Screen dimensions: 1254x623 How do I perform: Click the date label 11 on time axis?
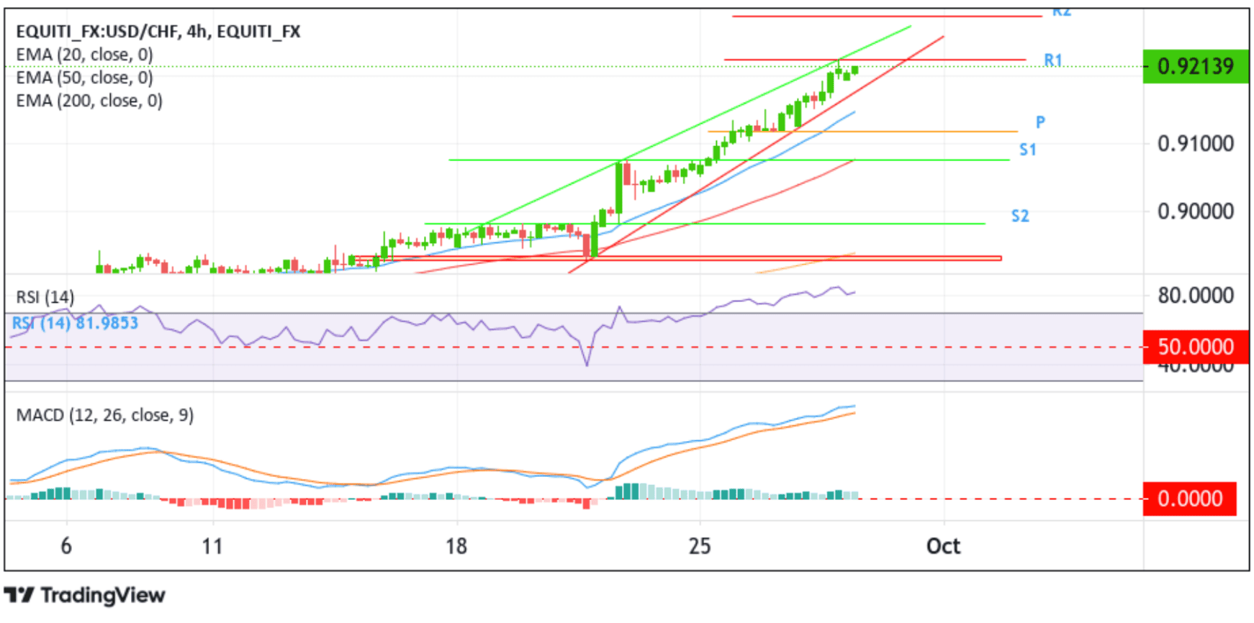pos(212,546)
